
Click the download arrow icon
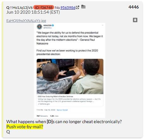click(x=135, y=20)
